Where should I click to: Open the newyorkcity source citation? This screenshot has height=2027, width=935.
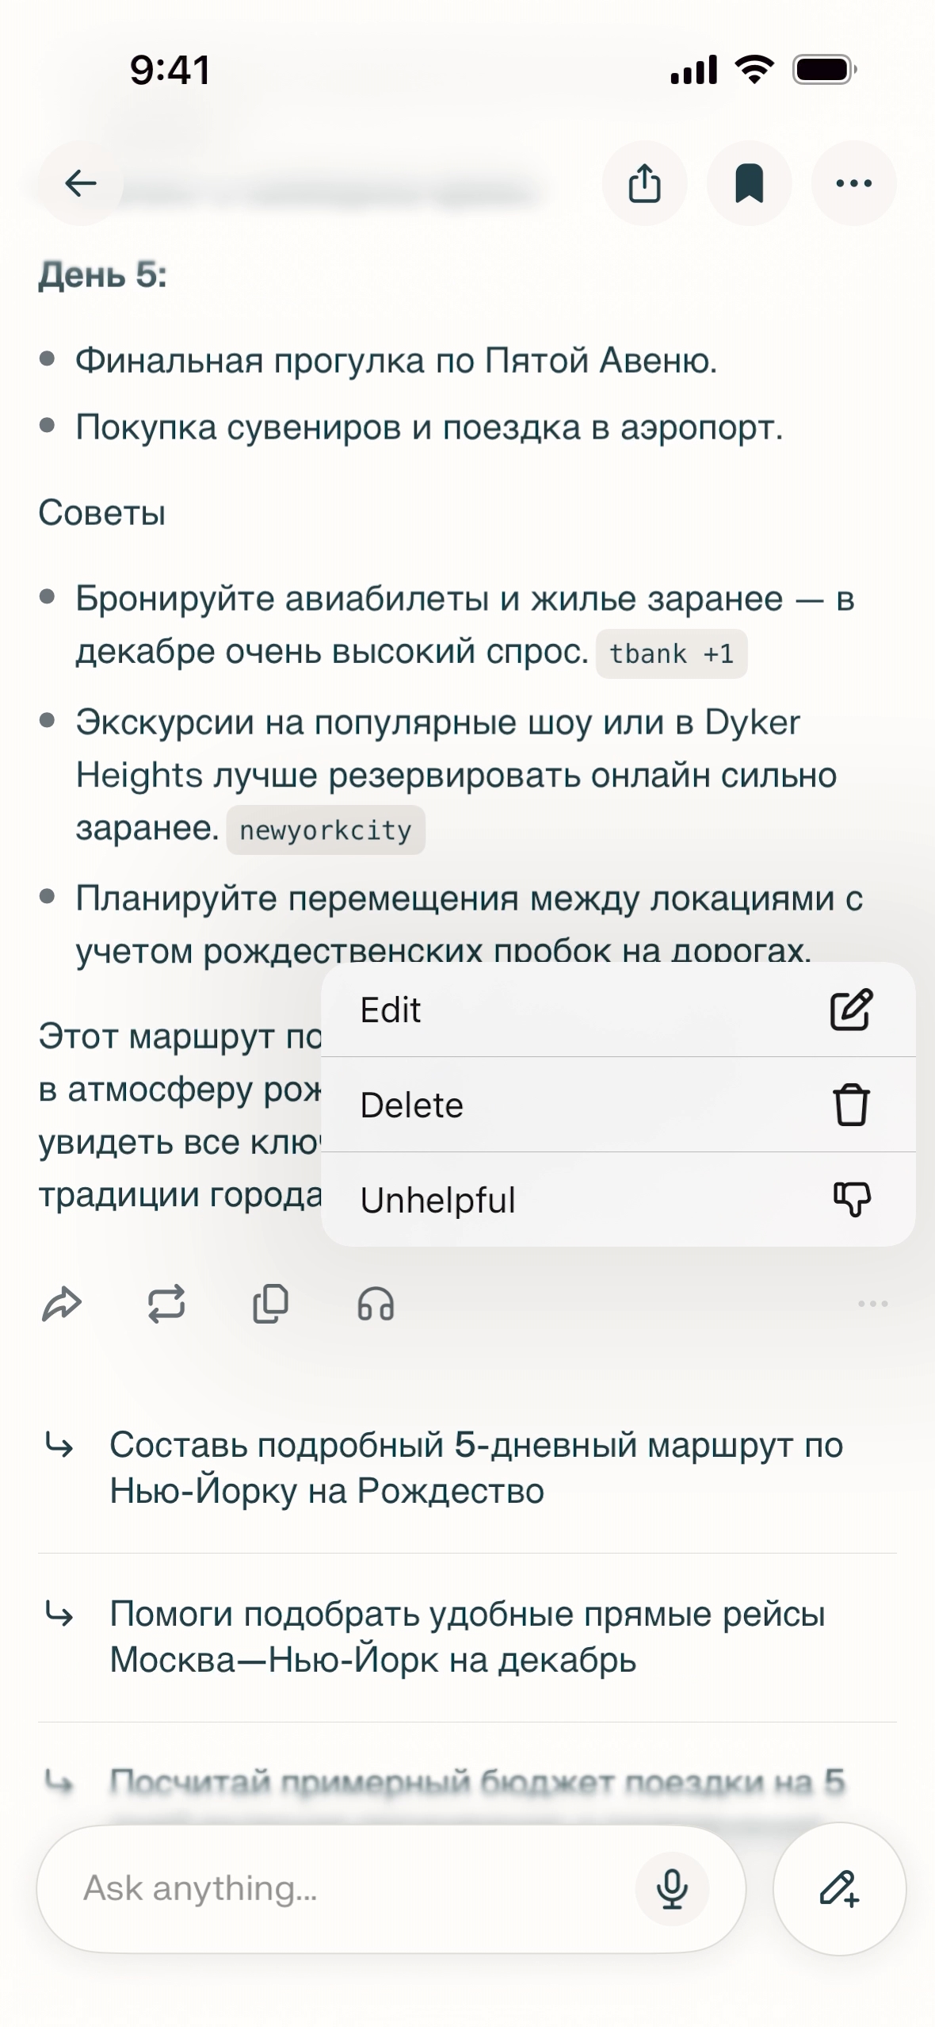pyautogui.click(x=326, y=830)
